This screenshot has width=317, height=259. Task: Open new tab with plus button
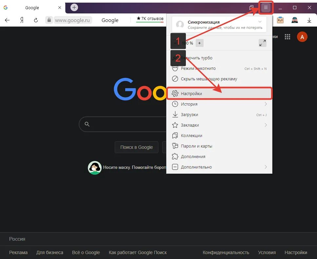pos(74,8)
